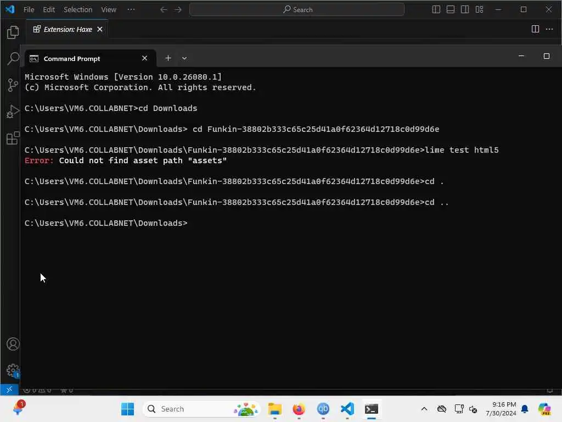This screenshot has height=422, width=562.
Task: Open the View menu
Action: click(x=109, y=10)
